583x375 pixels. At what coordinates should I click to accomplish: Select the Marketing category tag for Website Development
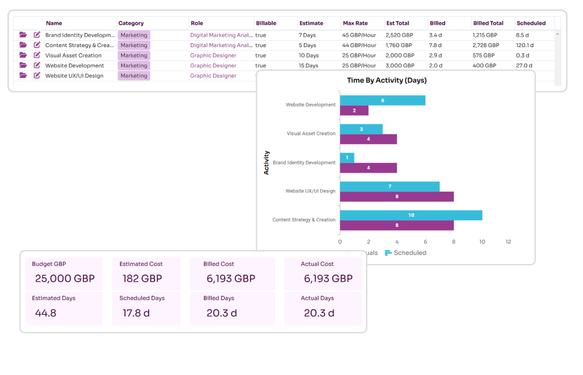pos(133,65)
